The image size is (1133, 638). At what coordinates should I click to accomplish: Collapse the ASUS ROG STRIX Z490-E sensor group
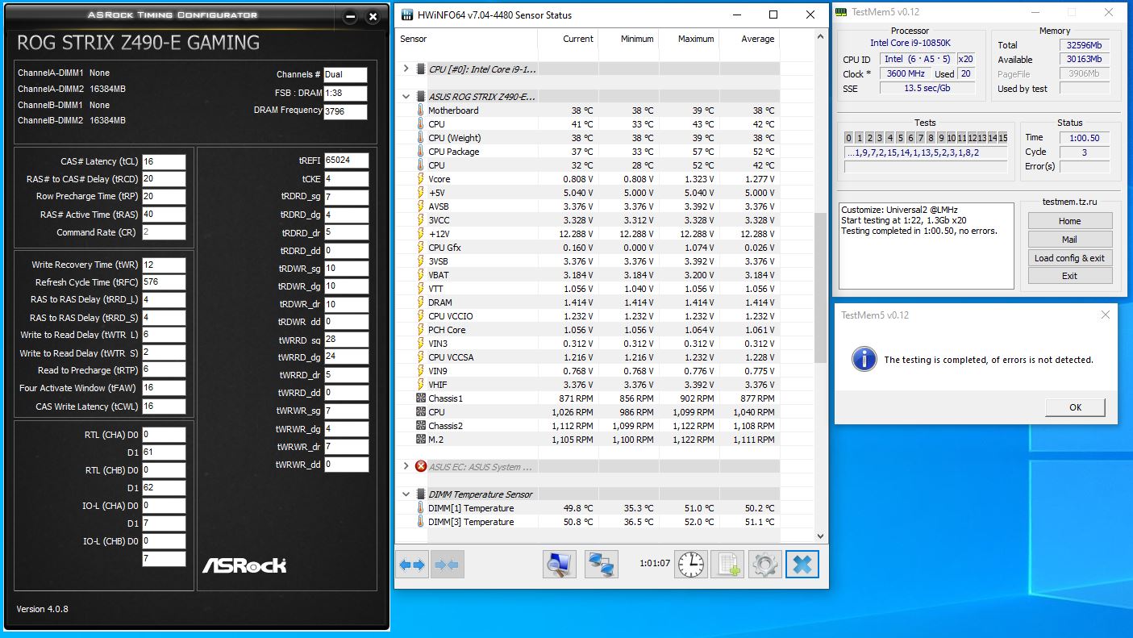(406, 97)
